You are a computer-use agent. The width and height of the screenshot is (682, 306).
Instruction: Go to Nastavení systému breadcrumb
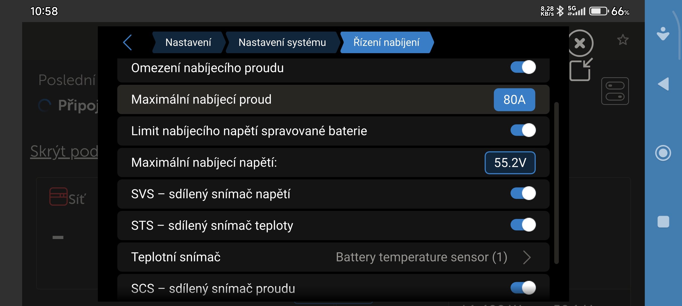pos(282,42)
